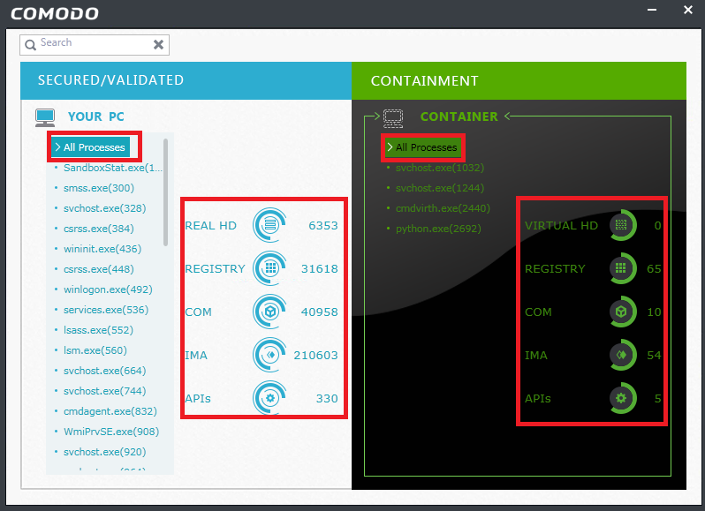
Task: Click the REAL HD value 6353
Action: tap(322, 225)
